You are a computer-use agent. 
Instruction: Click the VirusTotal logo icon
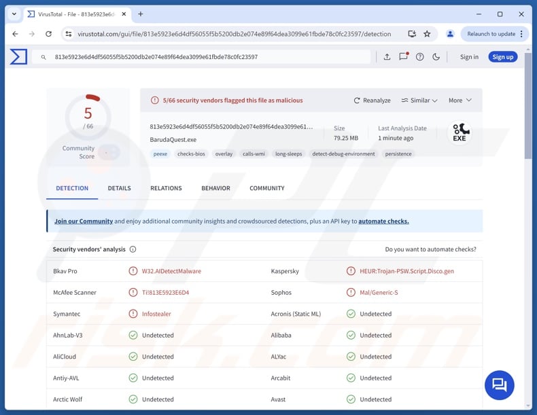[18, 57]
